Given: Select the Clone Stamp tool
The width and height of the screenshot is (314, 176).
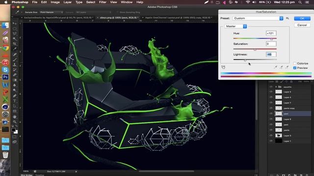Looking at the screenshot, I should (15, 65).
